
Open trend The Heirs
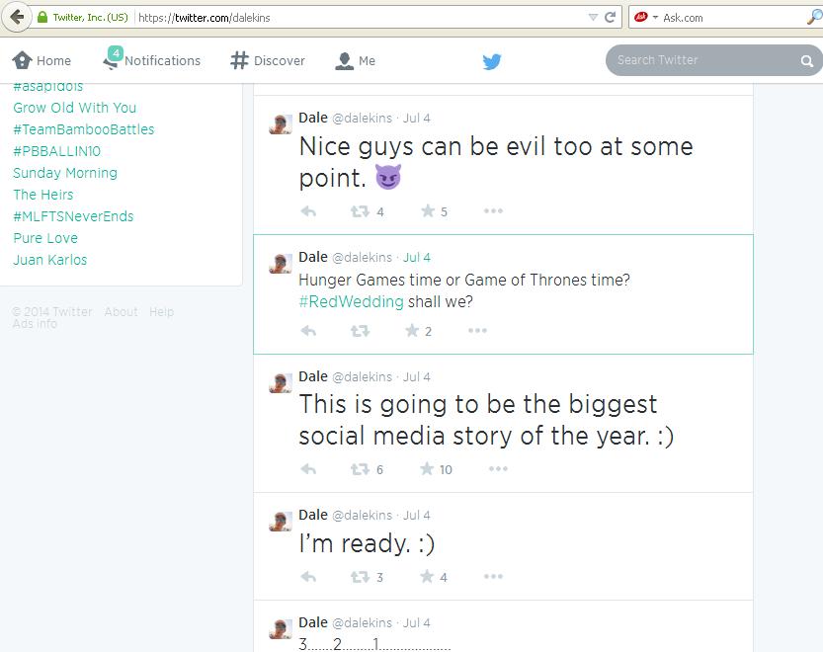pos(43,195)
